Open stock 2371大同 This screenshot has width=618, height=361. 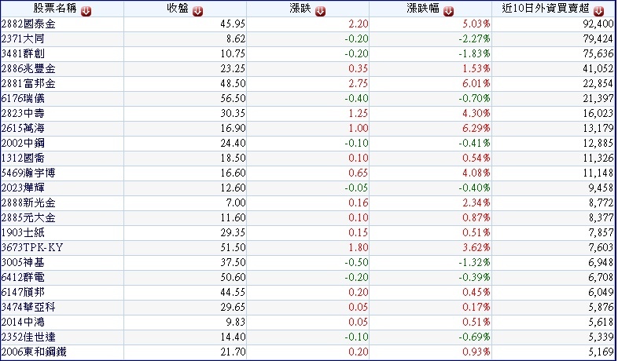coord(23,39)
